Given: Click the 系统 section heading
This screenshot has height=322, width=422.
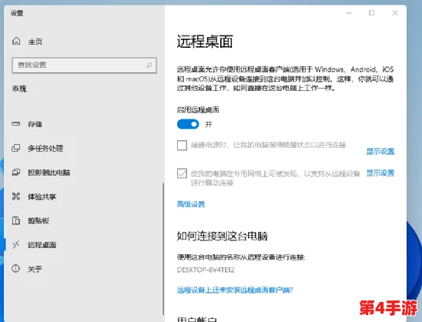Looking at the screenshot, I should pos(19,89).
